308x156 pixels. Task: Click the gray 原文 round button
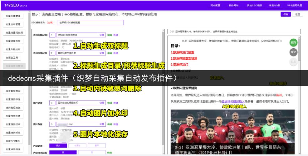(x=293, y=52)
